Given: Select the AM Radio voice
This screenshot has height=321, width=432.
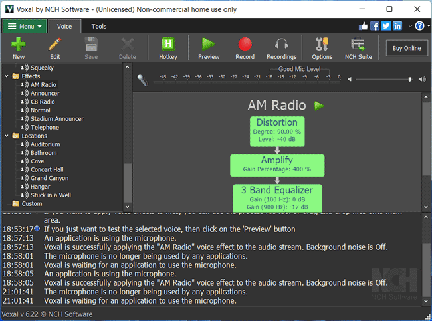Looking at the screenshot, I should click(x=43, y=85).
